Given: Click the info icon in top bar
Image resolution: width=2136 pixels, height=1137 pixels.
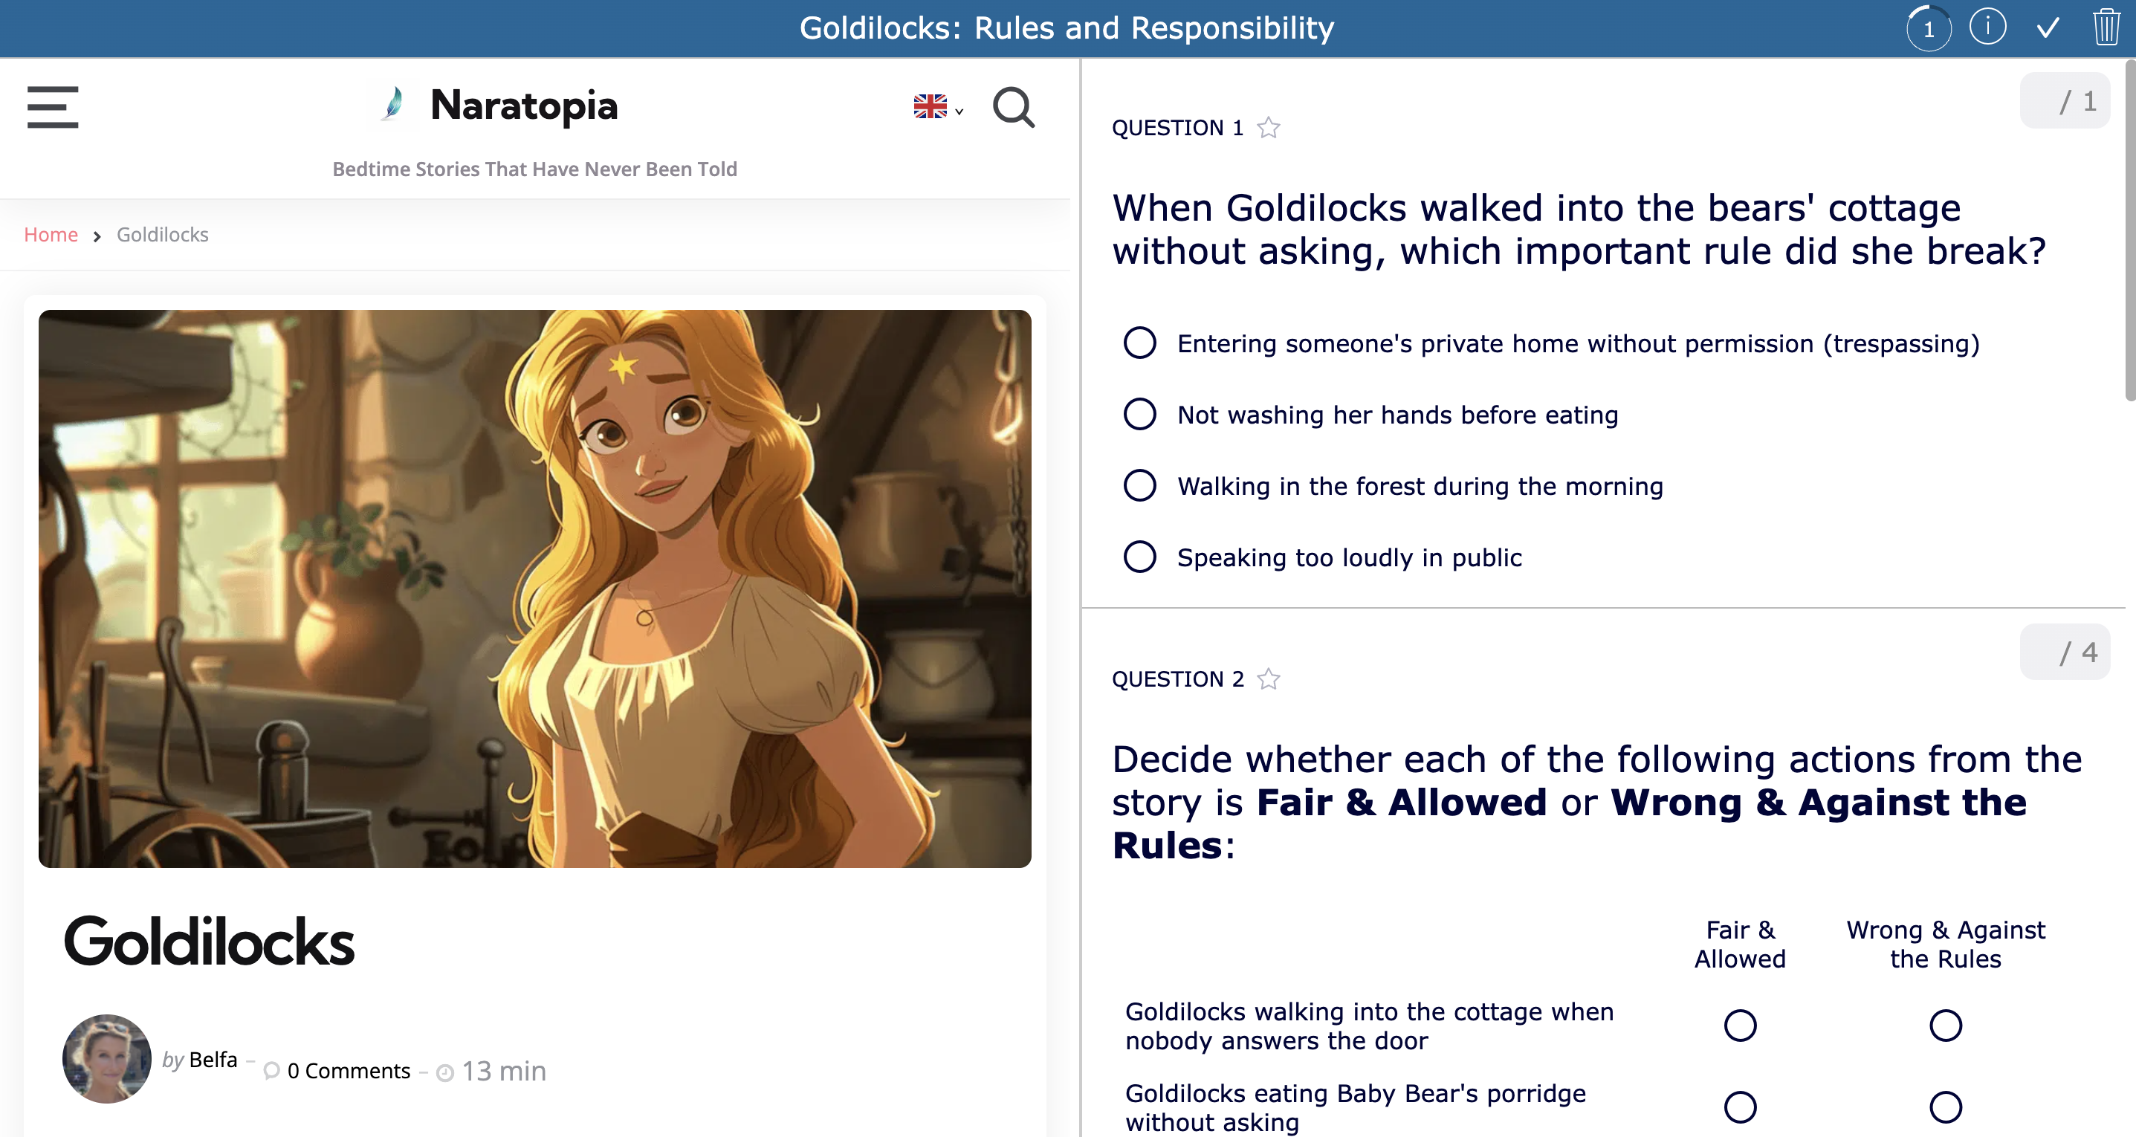Looking at the screenshot, I should 1987,27.
